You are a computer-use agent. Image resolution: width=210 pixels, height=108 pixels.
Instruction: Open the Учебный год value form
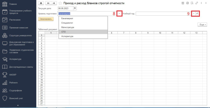coord(197,13)
